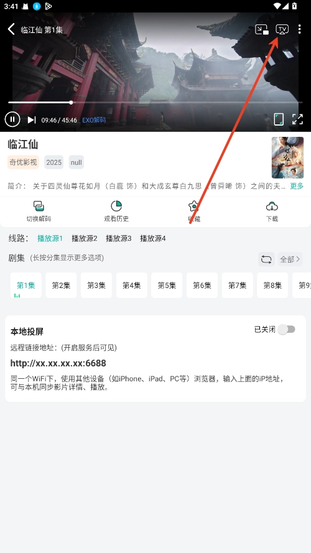
Task: Tap the TV cast icon
Action: coord(282,29)
